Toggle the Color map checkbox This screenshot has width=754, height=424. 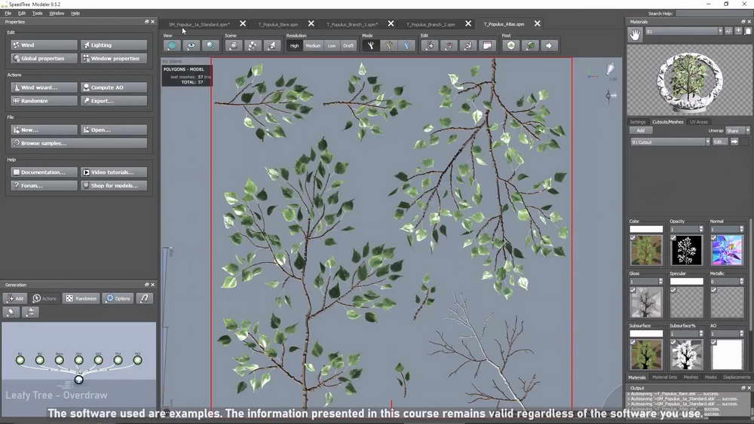pos(633,238)
